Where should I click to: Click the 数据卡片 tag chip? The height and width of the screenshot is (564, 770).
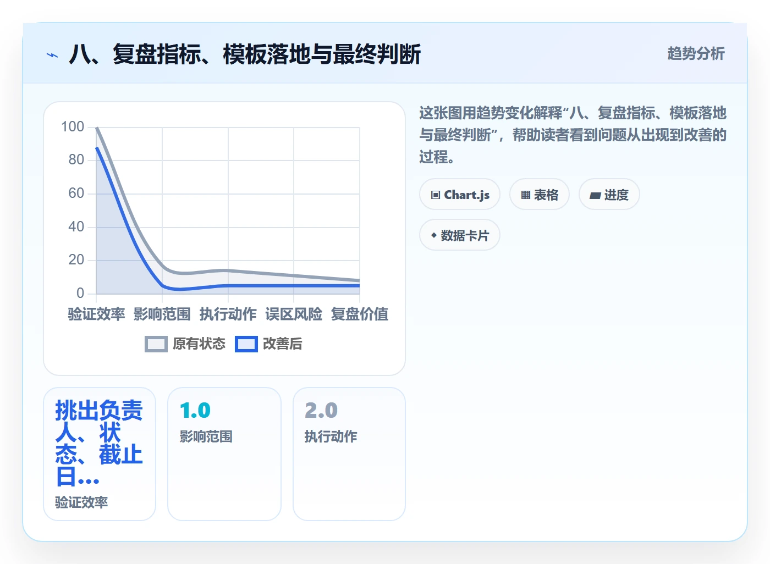[460, 235]
